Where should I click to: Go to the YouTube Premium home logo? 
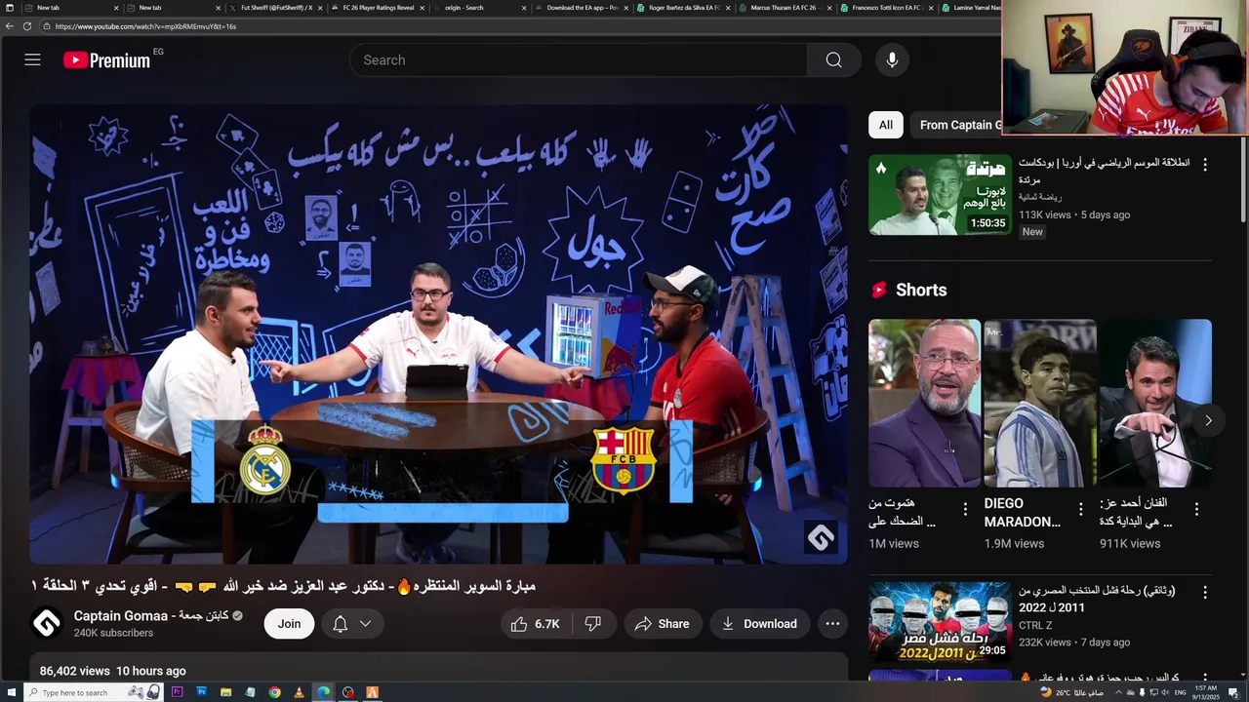[x=106, y=60]
